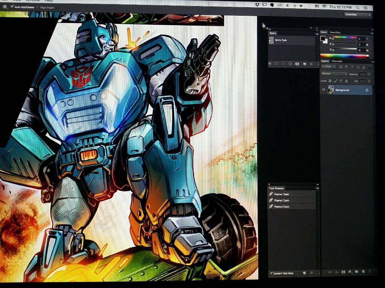Add mask icon in Paths panel

point(297,64)
